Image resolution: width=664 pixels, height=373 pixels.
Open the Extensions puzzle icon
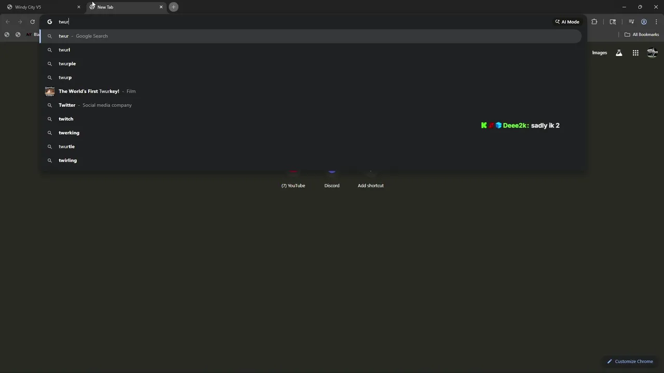pos(594,22)
